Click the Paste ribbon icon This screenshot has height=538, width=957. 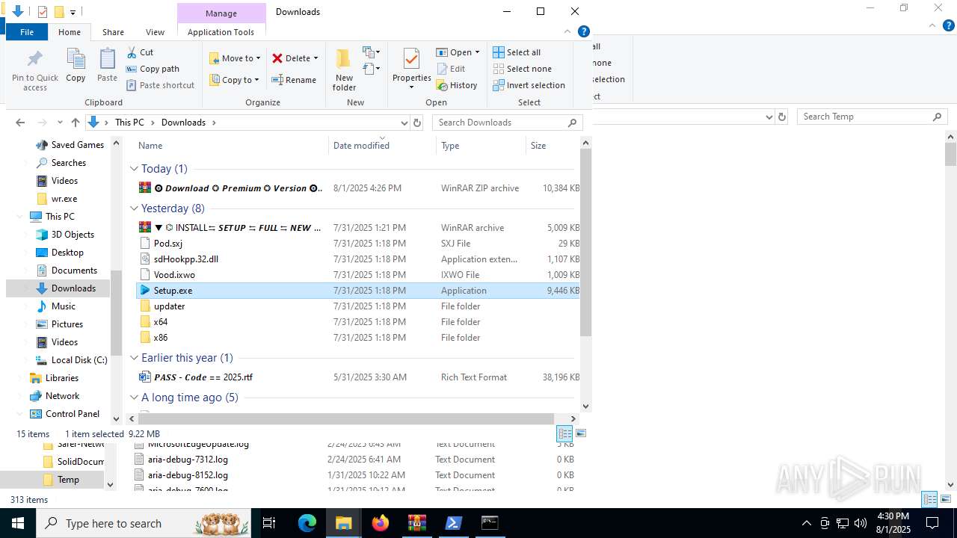[x=107, y=65]
